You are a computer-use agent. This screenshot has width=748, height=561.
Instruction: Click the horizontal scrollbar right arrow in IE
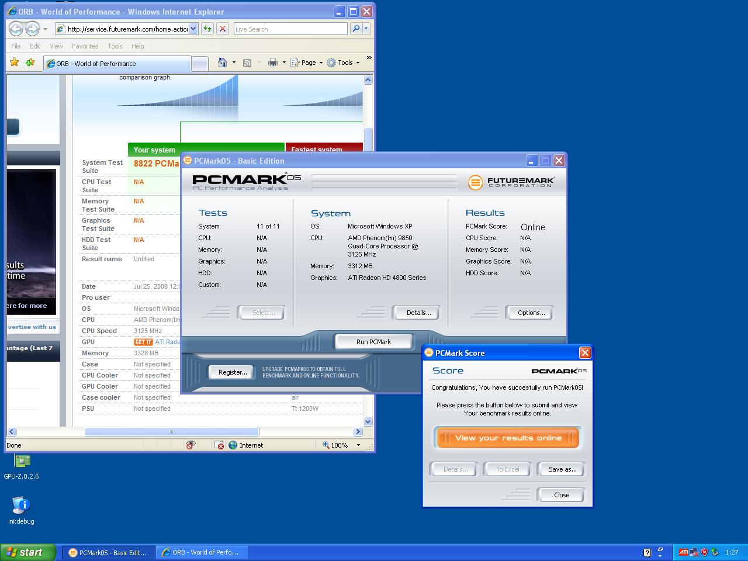pos(358,432)
